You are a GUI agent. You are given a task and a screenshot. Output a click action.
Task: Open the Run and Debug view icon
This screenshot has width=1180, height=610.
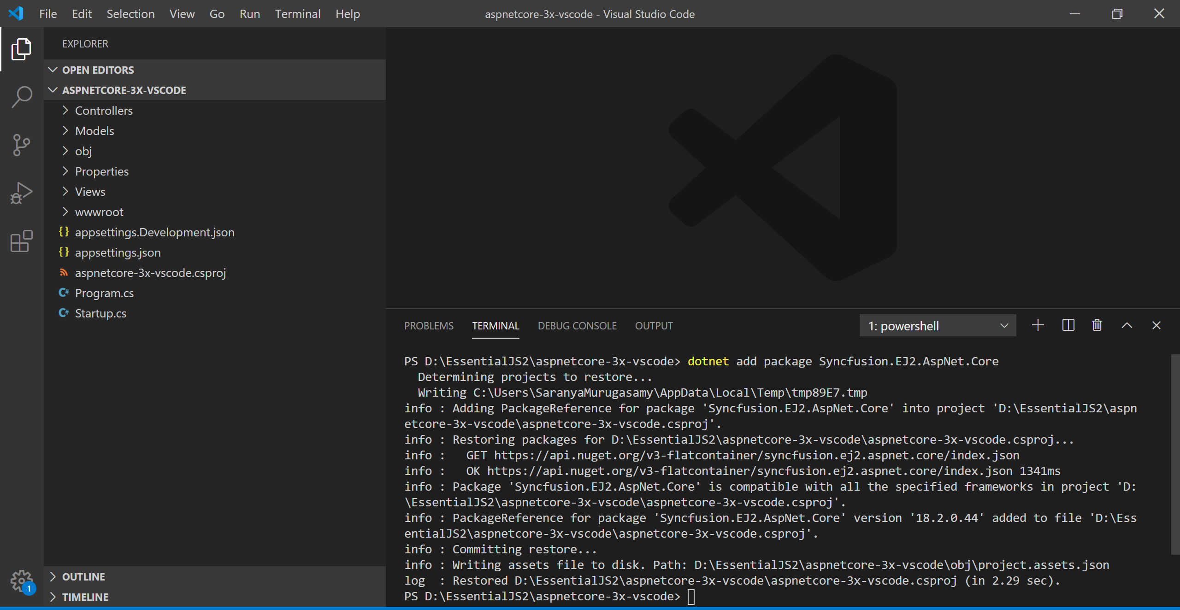(21, 194)
